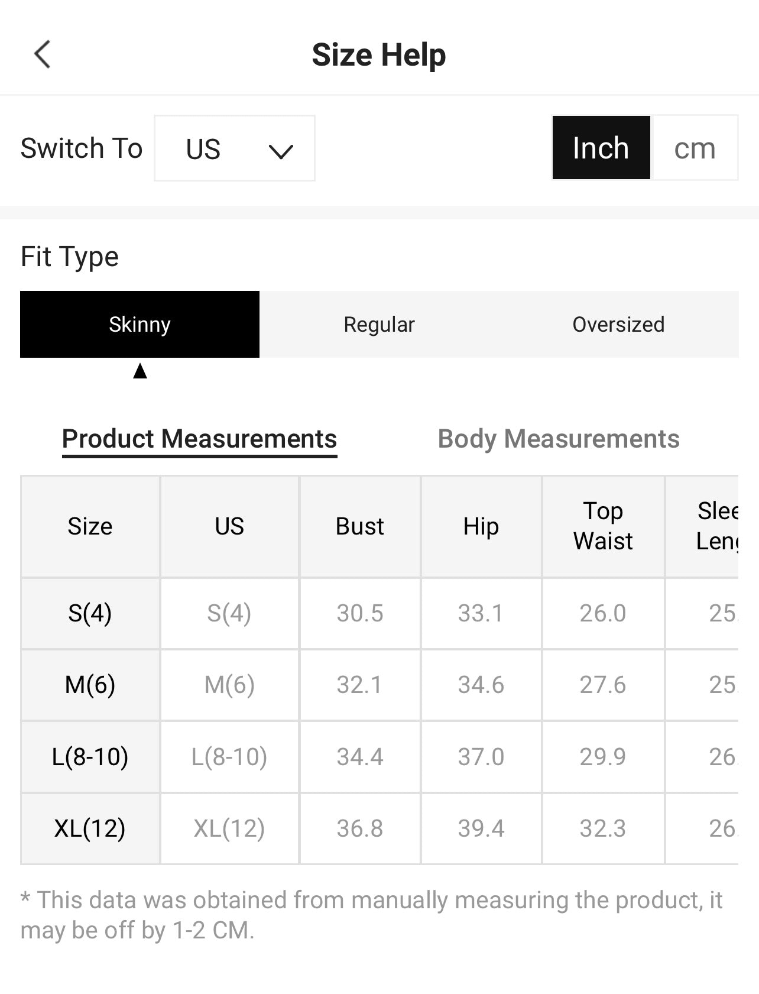
Task: Select the Skinny fit type
Action: point(140,324)
